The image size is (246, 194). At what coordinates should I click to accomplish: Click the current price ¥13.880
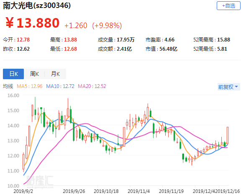(x=33, y=23)
